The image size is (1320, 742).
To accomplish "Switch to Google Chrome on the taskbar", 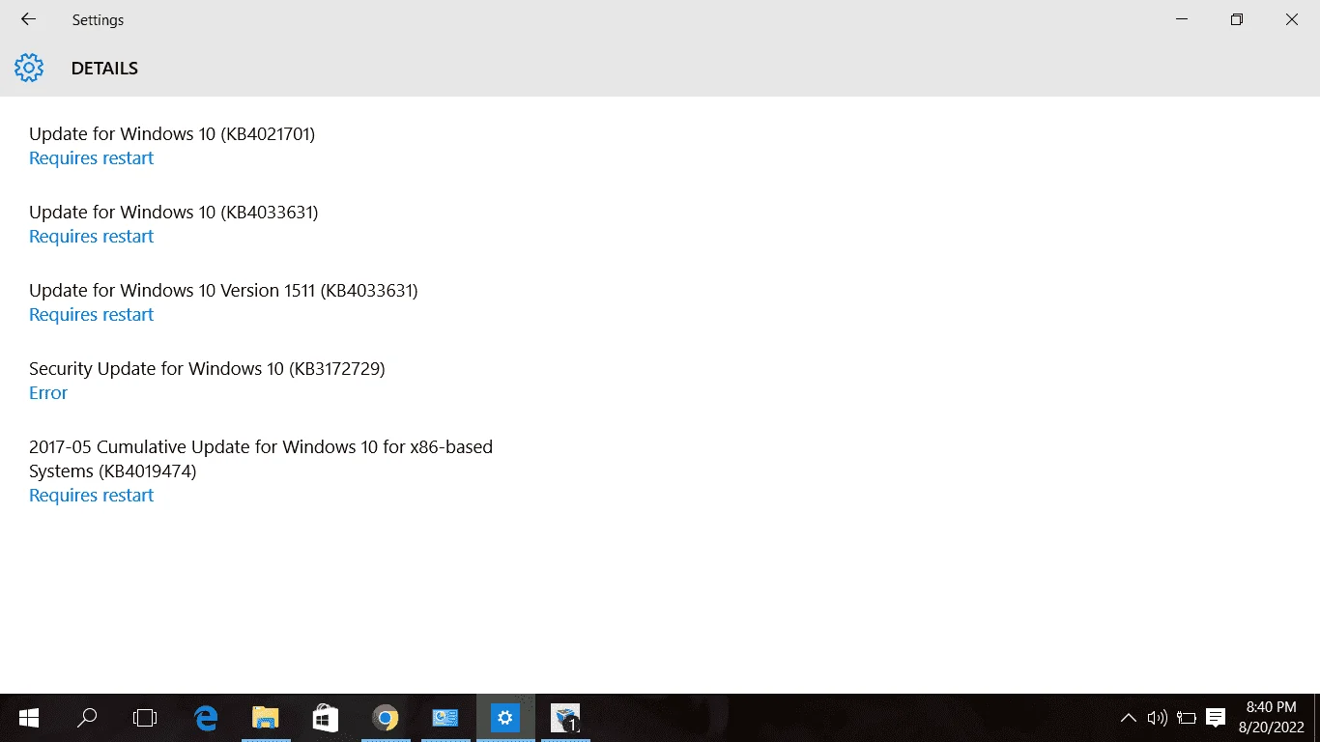I will 386,718.
